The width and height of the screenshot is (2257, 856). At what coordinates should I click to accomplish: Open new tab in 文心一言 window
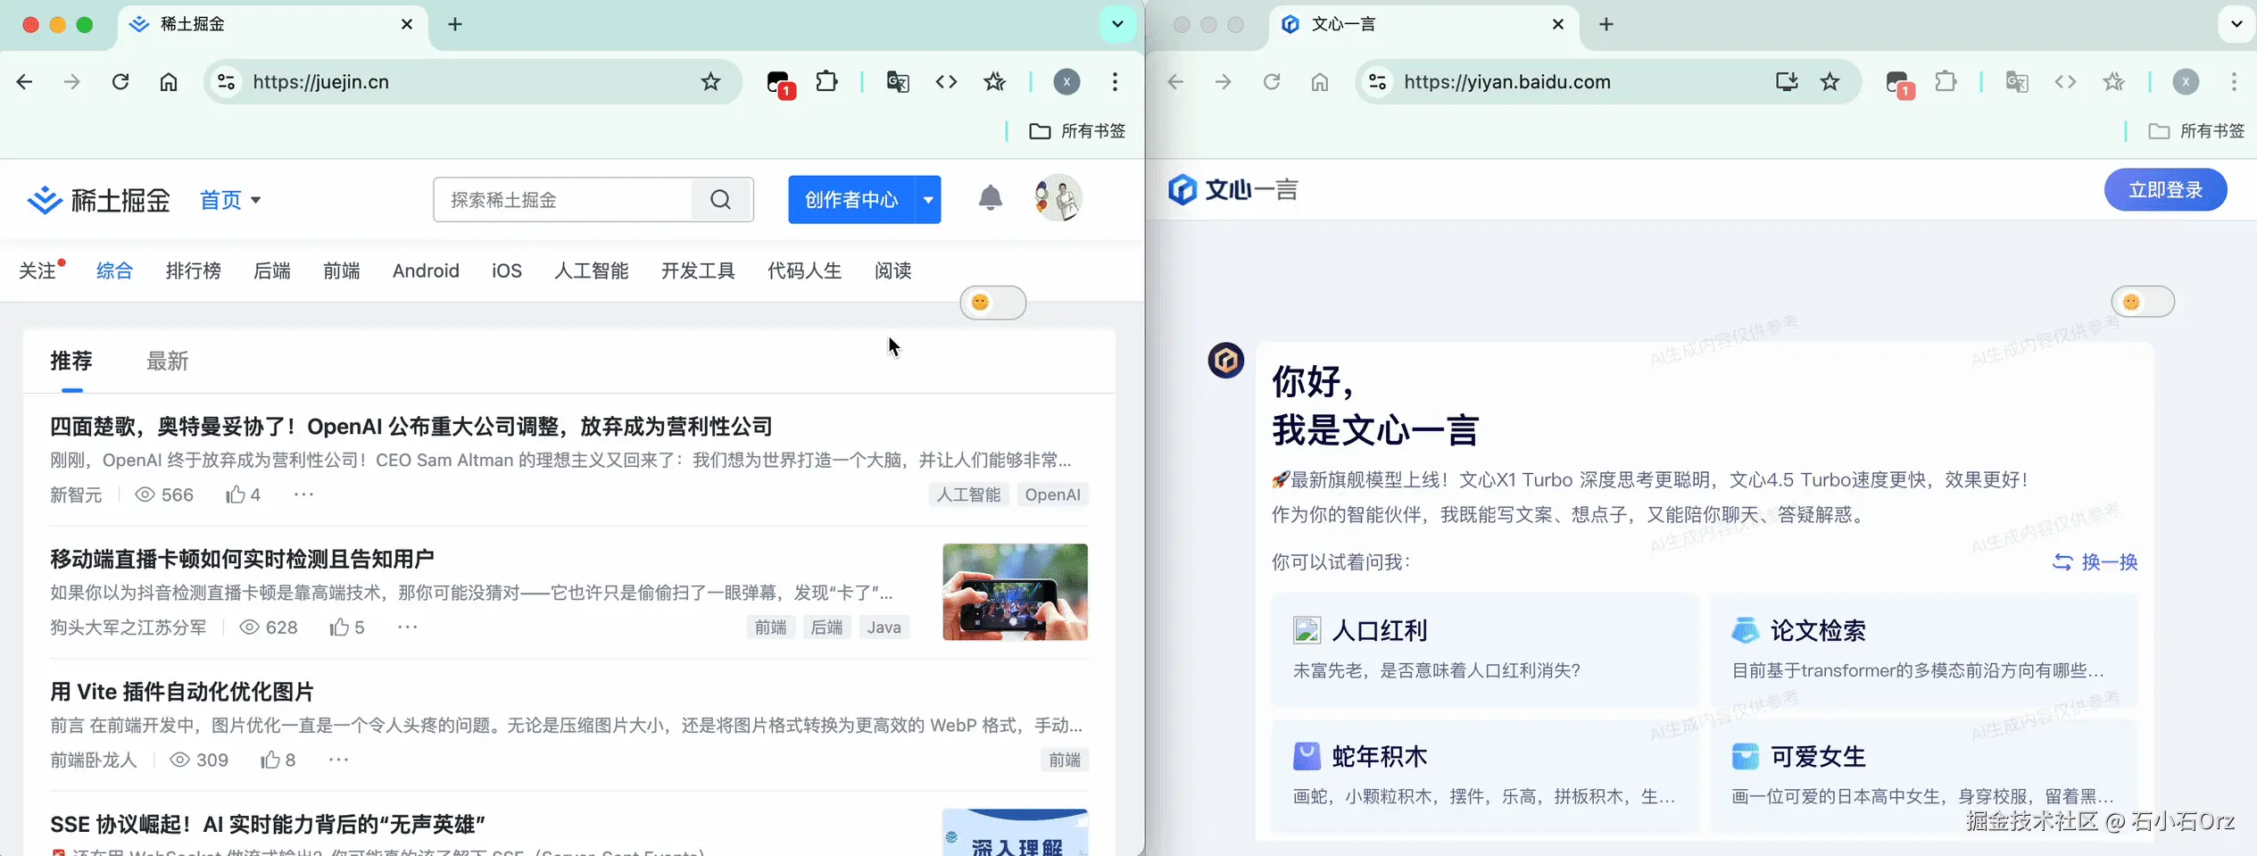(x=1606, y=24)
